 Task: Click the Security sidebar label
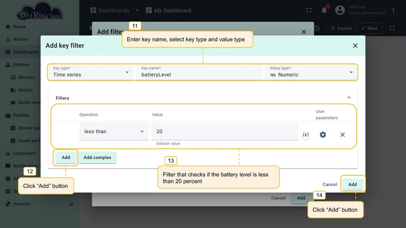tap(22, 204)
